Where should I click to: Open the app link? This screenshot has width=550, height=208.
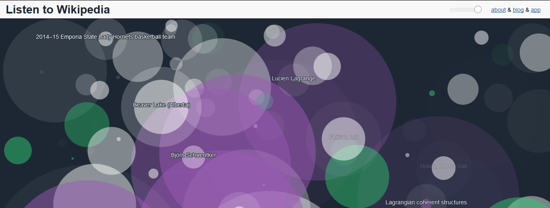pos(536,10)
